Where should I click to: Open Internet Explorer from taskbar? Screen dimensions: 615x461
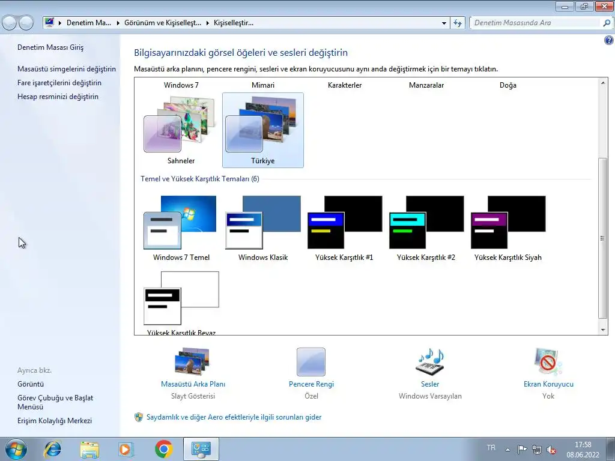tap(53, 449)
